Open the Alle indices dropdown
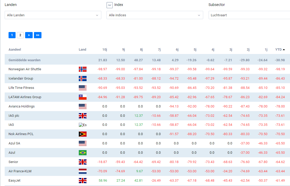Viewport: 290px width, 186px height. 155,15
